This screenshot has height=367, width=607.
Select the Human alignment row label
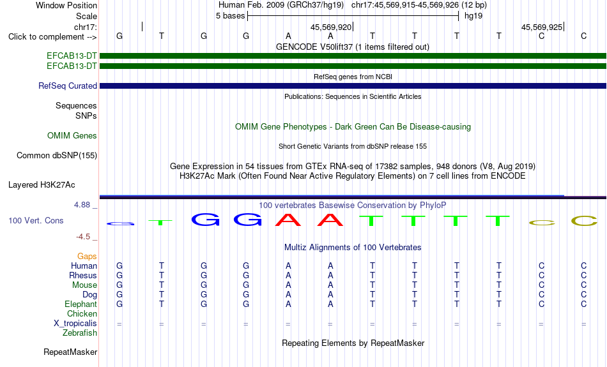pos(84,266)
